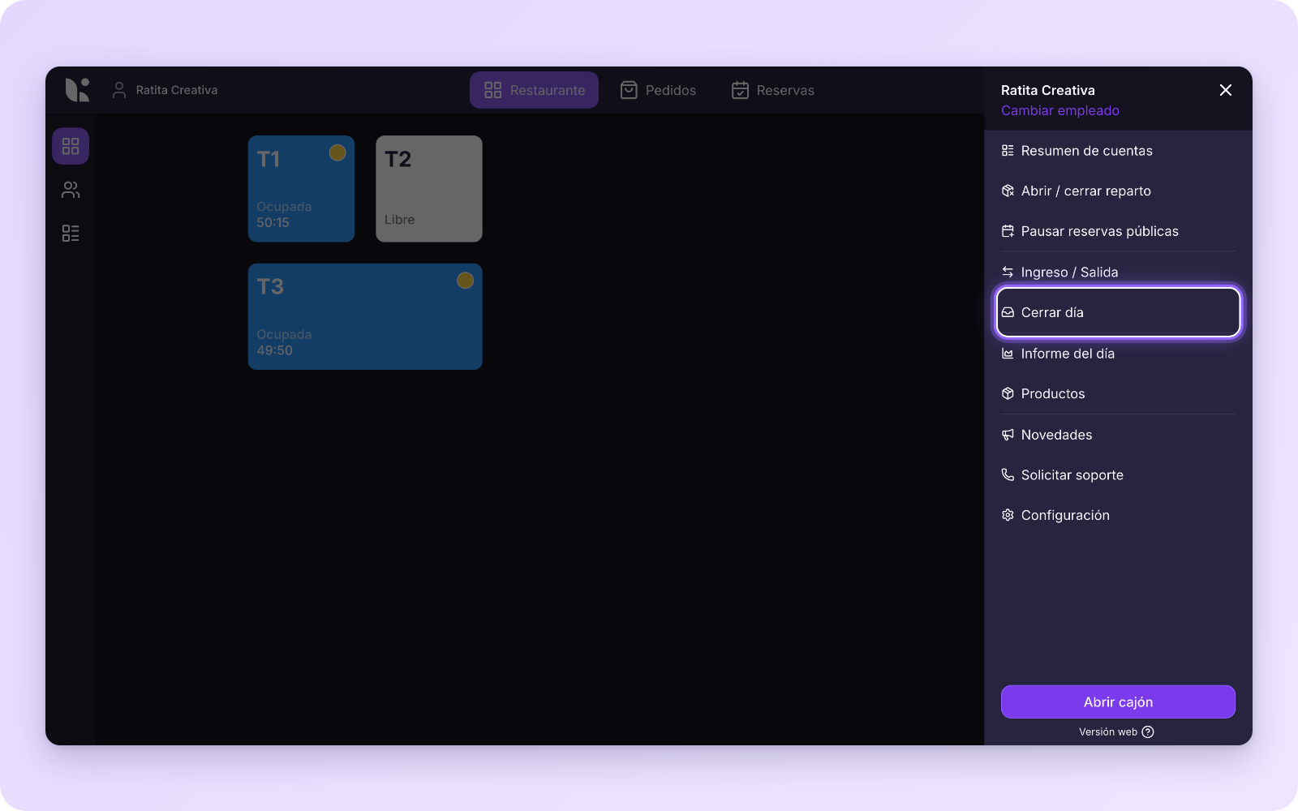This screenshot has height=811, width=1298.
Task: Click the Ingreso / Salida arrows icon
Action: [x=1008, y=272]
